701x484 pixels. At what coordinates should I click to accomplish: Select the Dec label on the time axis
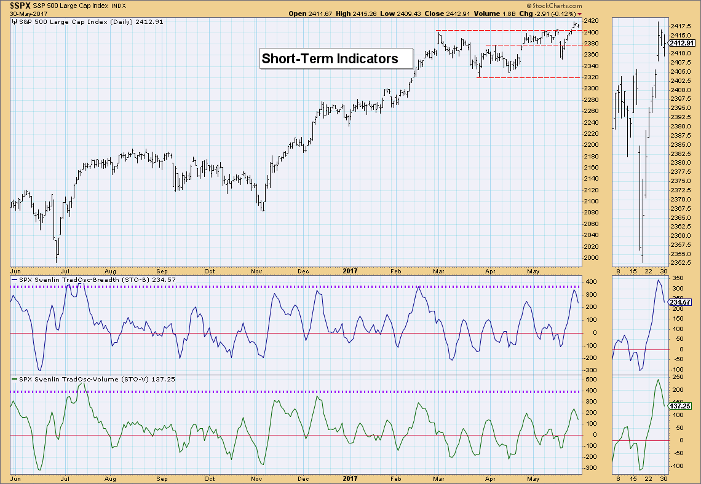click(x=304, y=270)
